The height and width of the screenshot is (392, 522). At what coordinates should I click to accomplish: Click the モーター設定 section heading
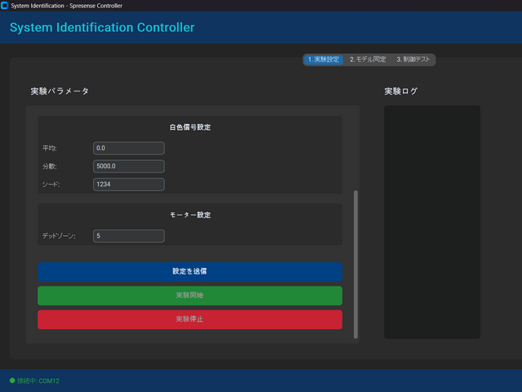point(190,215)
